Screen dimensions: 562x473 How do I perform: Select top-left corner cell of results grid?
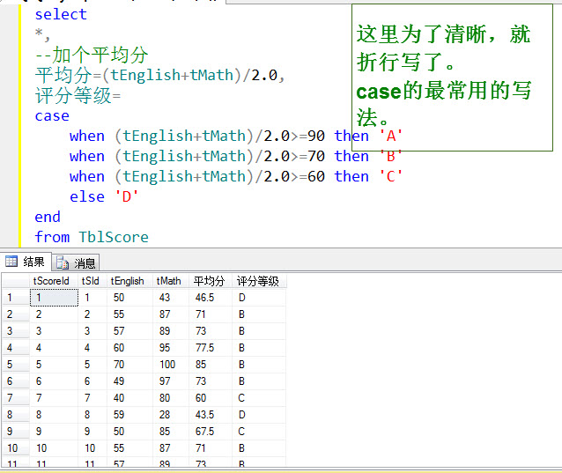14,281
